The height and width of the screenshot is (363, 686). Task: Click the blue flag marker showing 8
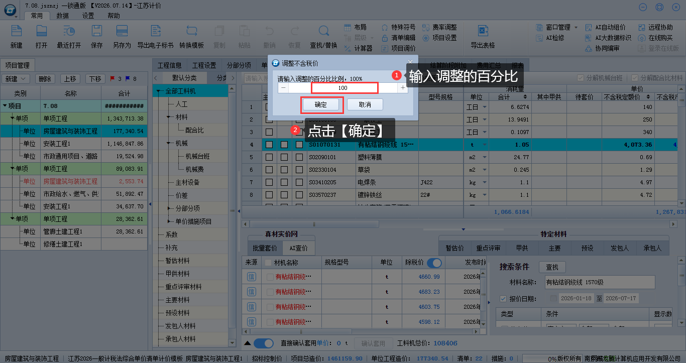(128, 79)
